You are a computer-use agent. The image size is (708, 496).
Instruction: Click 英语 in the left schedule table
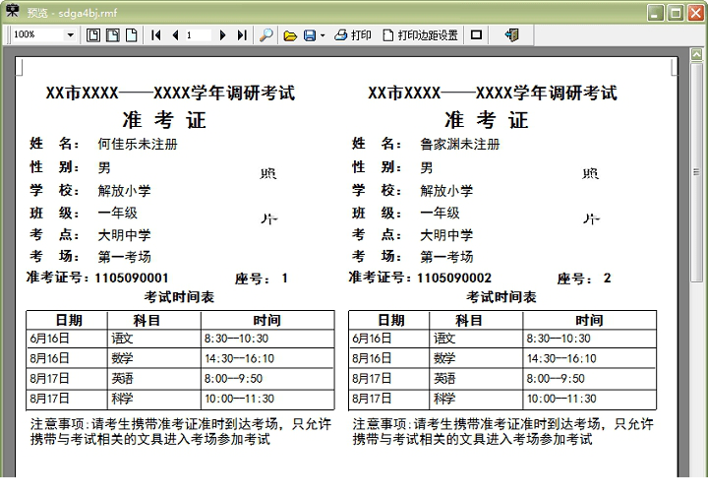[x=122, y=379]
